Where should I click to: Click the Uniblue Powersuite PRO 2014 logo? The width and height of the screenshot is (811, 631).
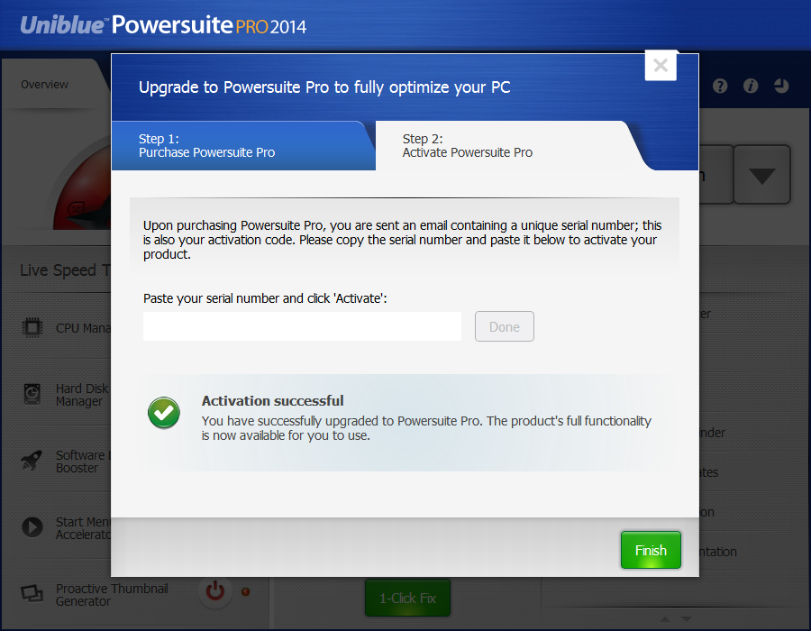click(163, 25)
